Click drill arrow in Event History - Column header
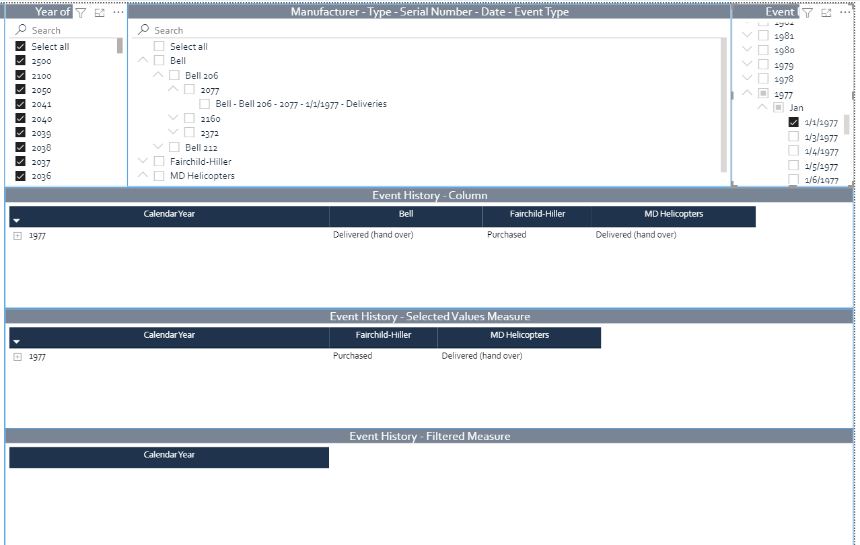Image resolution: width=860 pixels, height=545 pixels. coord(17,221)
